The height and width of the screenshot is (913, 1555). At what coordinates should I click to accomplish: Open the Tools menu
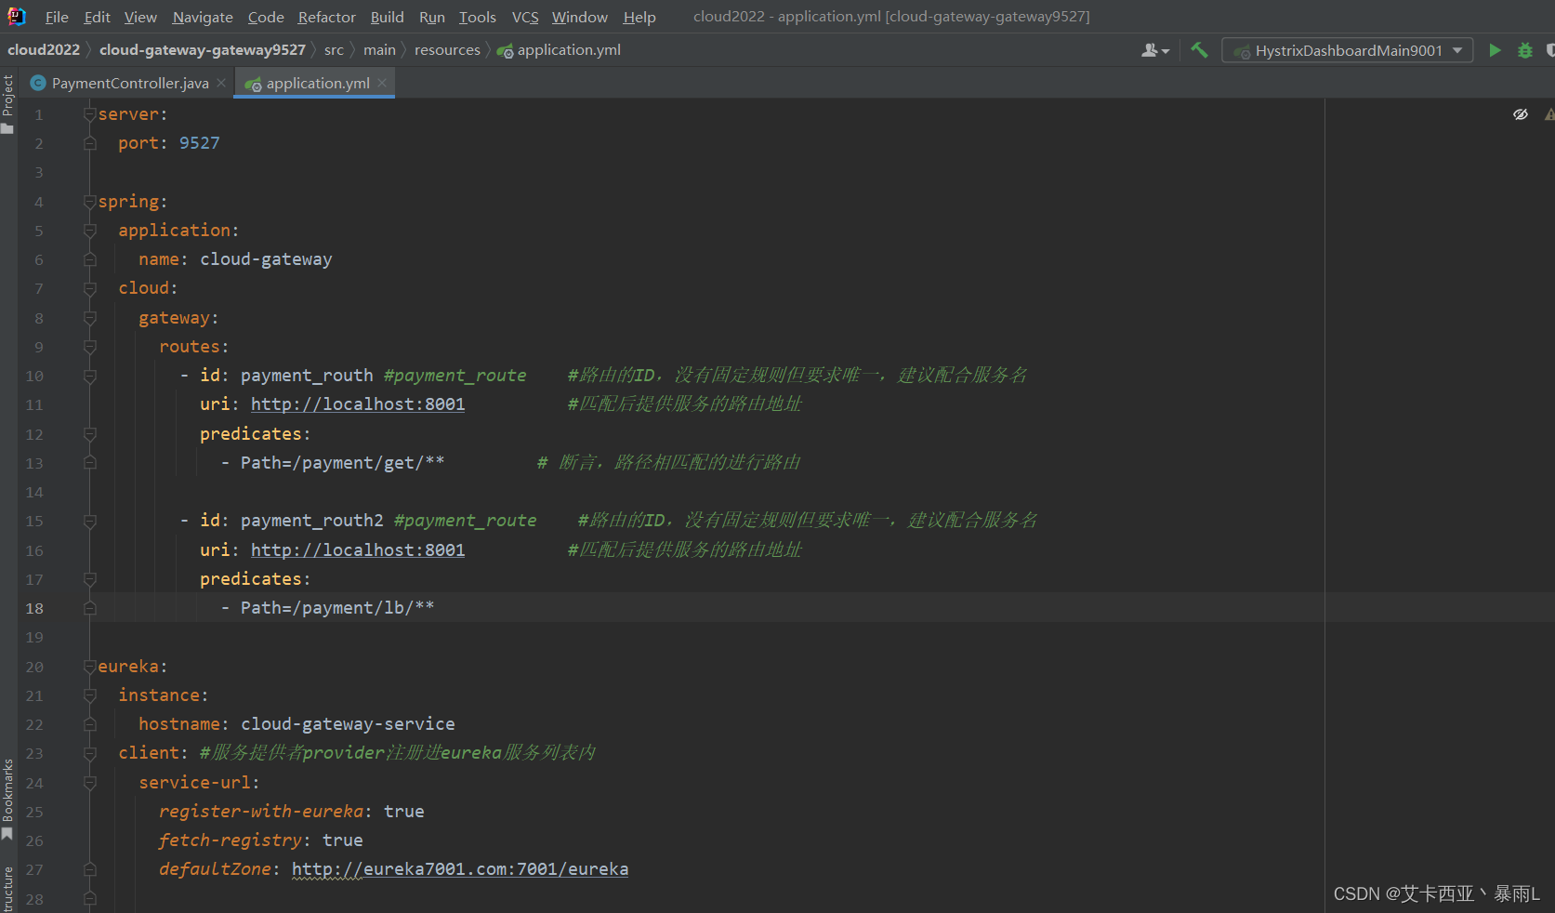(x=478, y=17)
